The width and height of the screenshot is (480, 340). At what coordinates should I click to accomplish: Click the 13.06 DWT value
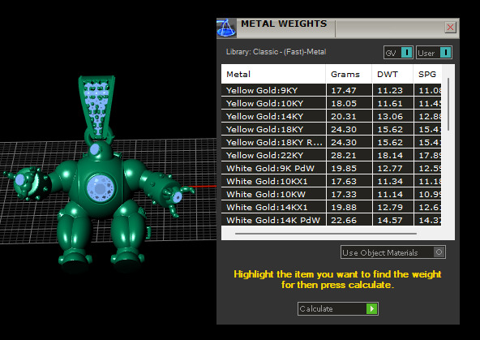click(x=390, y=116)
